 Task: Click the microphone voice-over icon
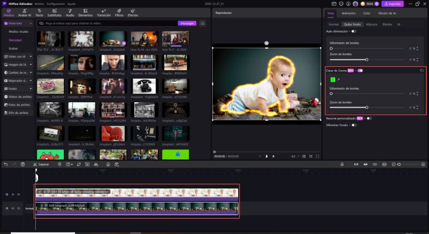point(342,164)
